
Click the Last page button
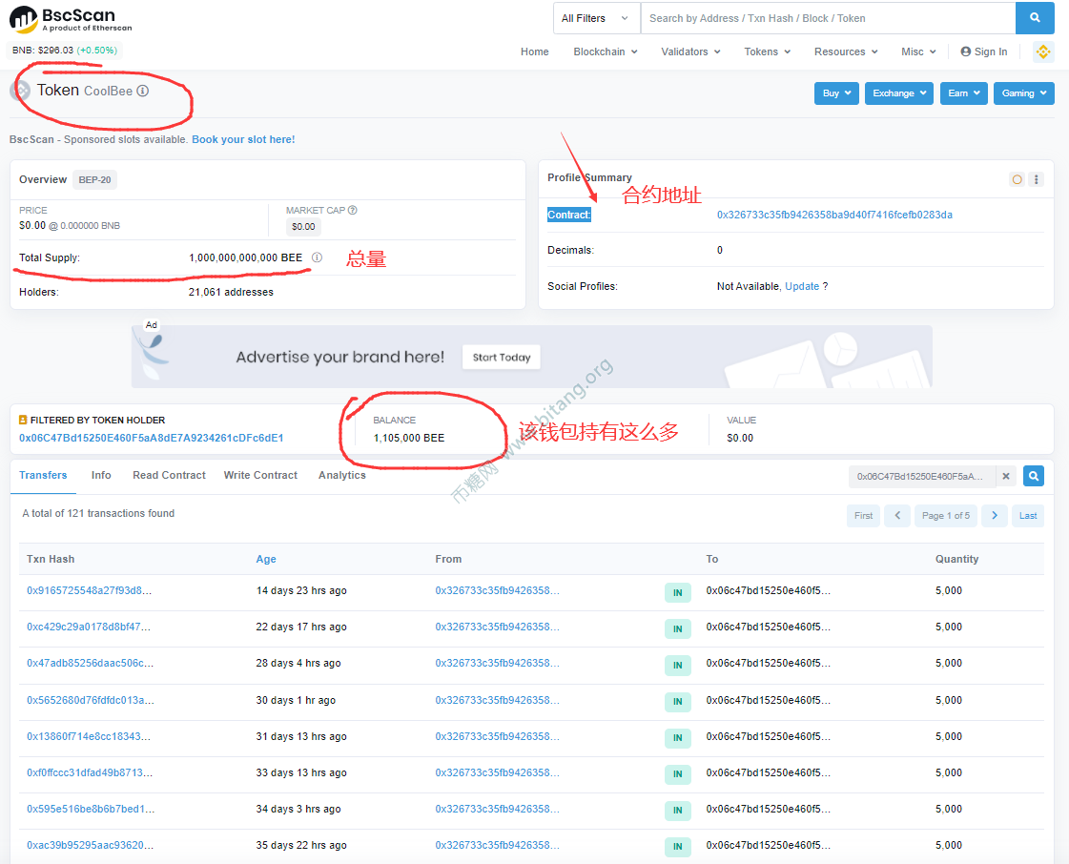(x=1027, y=516)
